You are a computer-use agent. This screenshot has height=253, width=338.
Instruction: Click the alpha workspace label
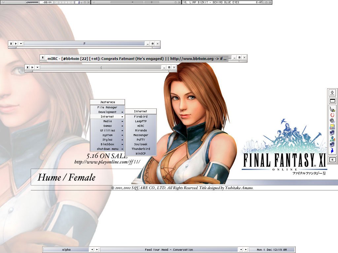coord(66,250)
